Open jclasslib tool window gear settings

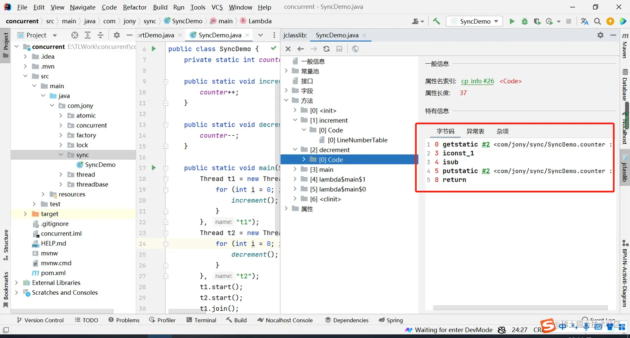(x=600, y=35)
